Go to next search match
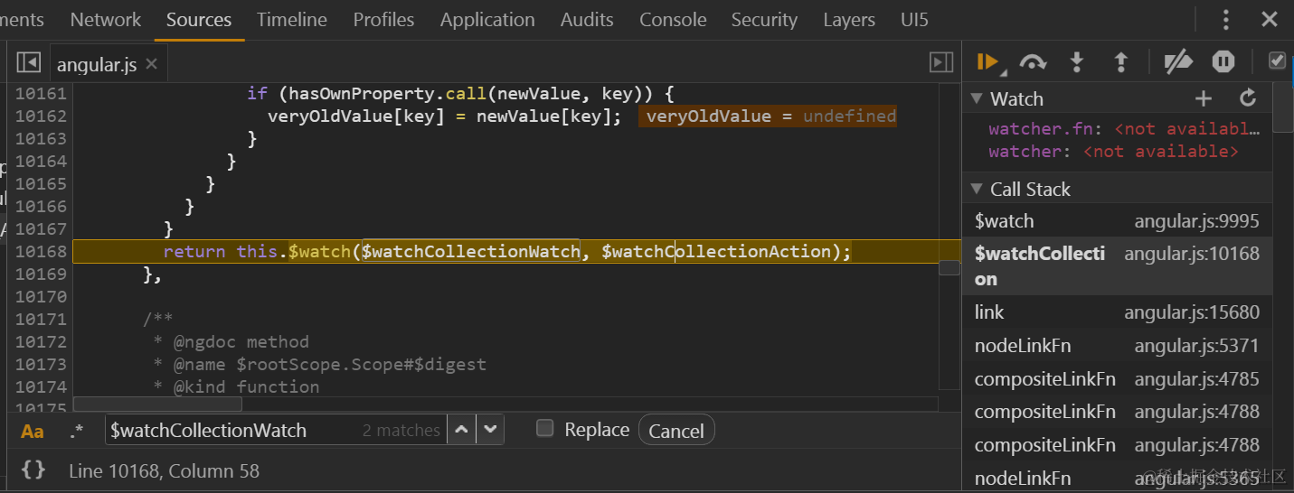The image size is (1294, 493). pyautogui.click(x=490, y=430)
